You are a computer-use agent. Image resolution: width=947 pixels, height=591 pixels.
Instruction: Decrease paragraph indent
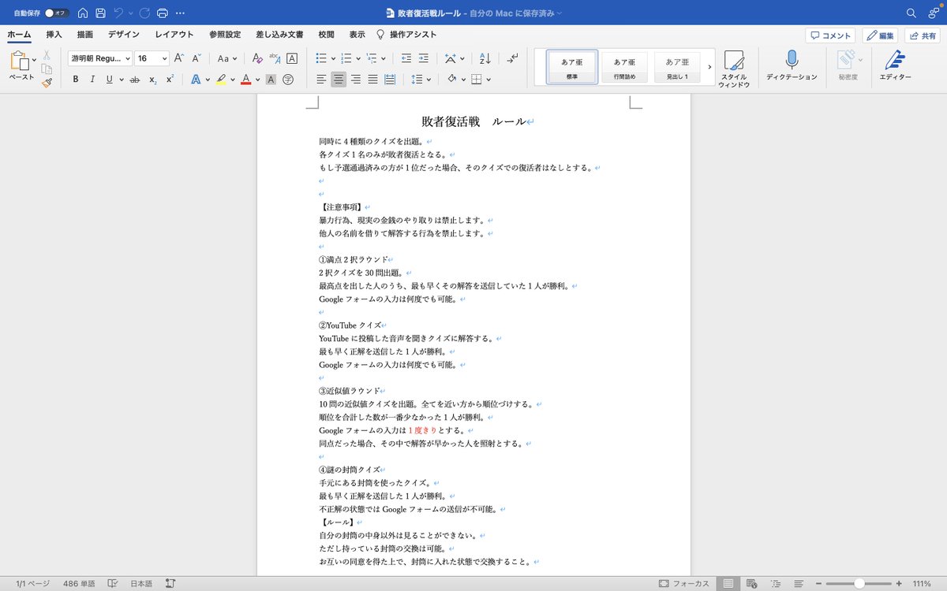[406, 58]
